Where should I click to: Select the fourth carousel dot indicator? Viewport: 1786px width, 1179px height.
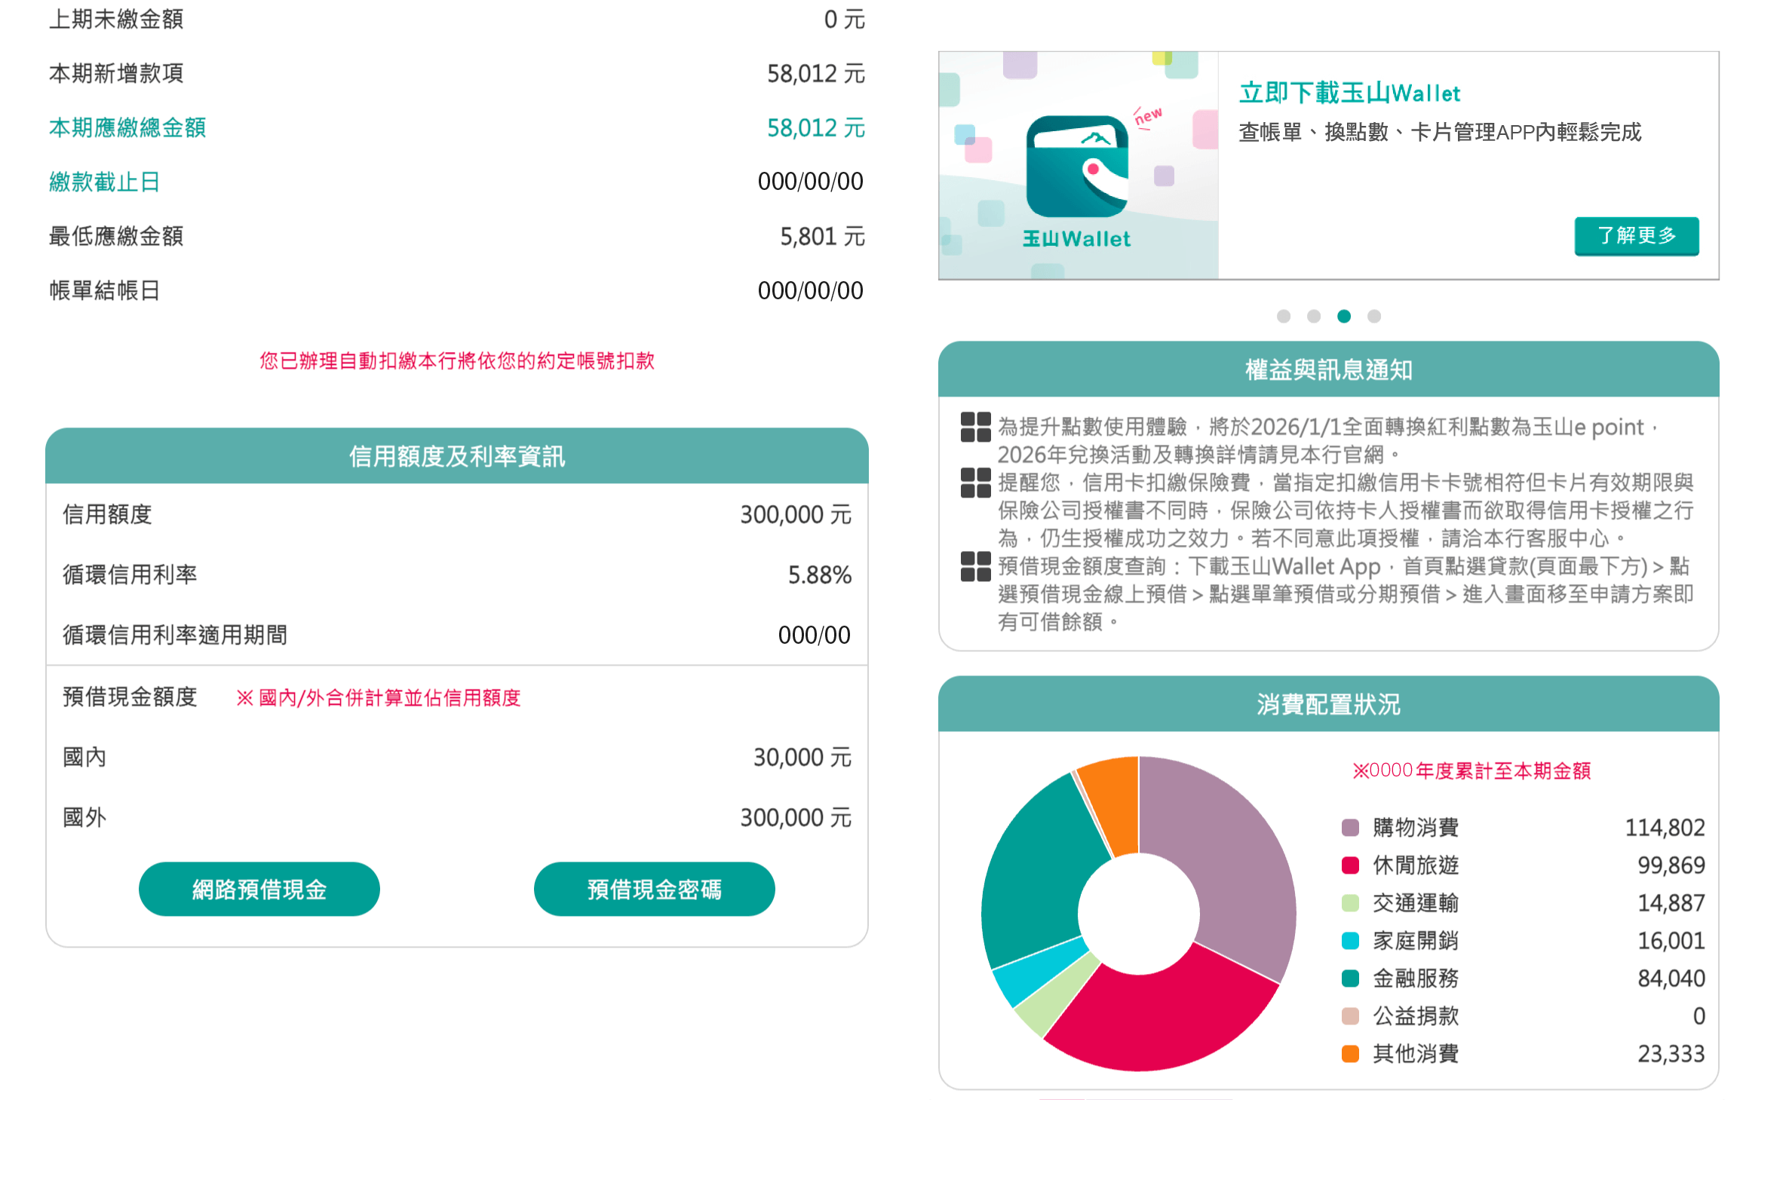tap(1373, 316)
